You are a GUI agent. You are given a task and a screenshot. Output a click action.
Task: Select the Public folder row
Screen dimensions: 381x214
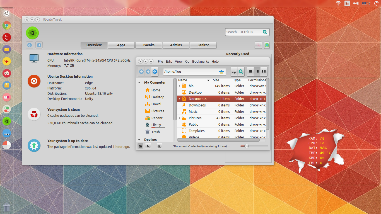[x=221, y=124]
